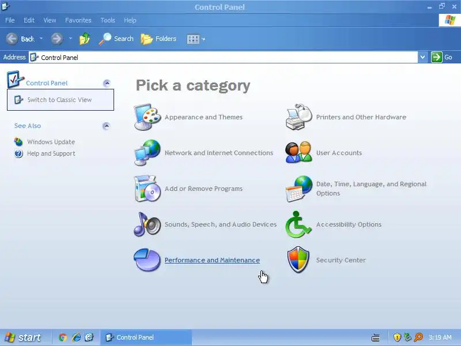Click Add or Remove Programs disc icon
This screenshot has width=461, height=346.
coord(148,189)
